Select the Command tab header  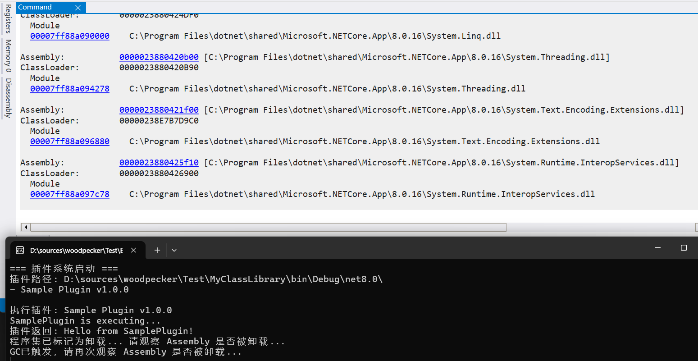coord(35,7)
